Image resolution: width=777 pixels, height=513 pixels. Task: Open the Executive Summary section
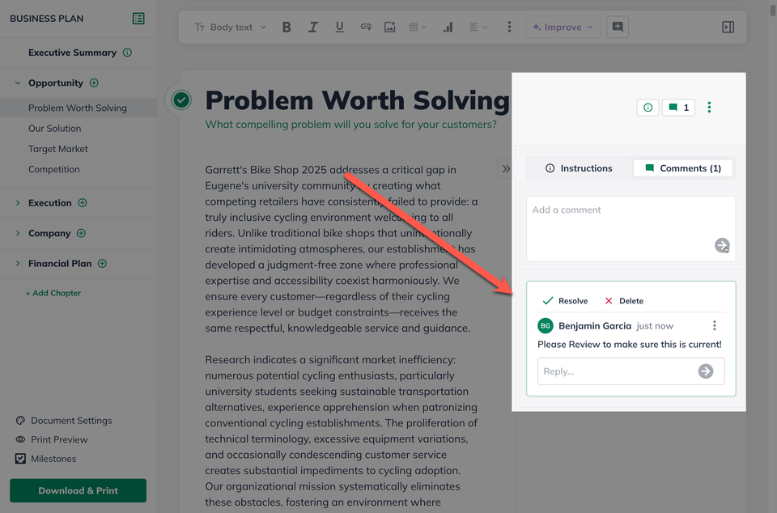72,53
